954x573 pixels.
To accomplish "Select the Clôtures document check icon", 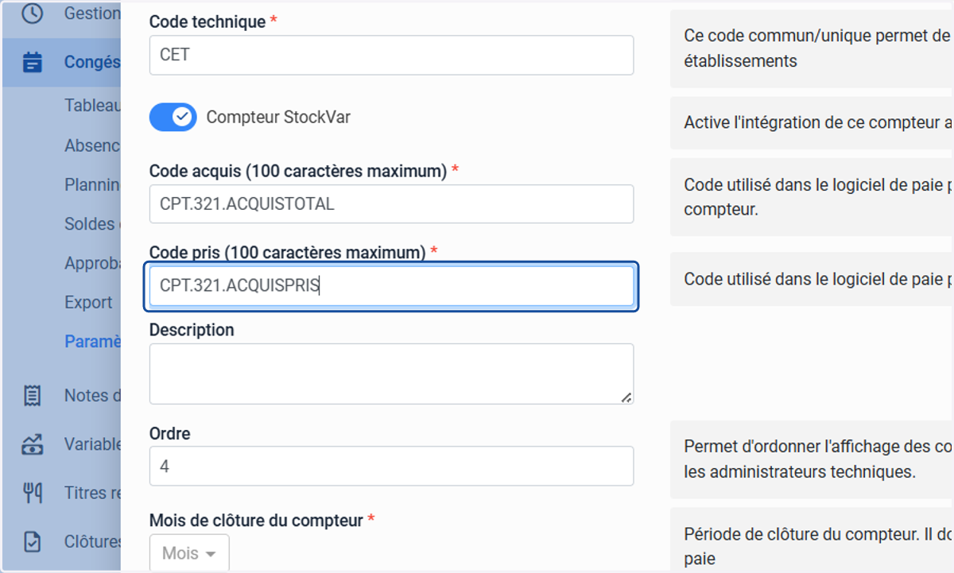I will click(32, 542).
